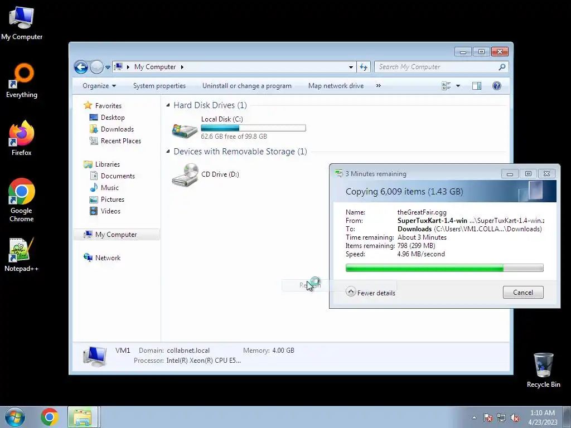Open Videos library
This screenshot has width=571, height=428.
pyautogui.click(x=110, y=211)
